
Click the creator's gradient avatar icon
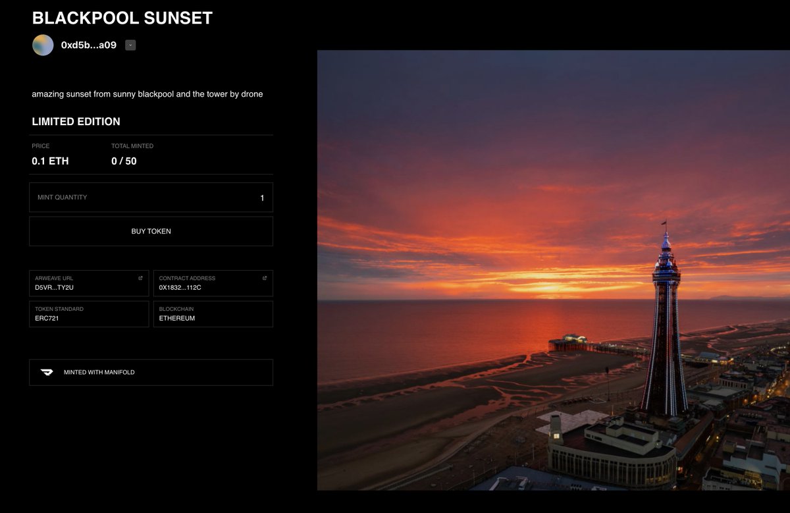(x=43, y=45)
